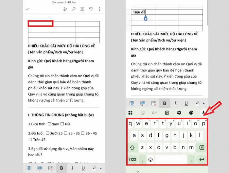Open keyboard four-squares menu icon
The width and height of the screenshot is (229, 173).
(131, 113)
